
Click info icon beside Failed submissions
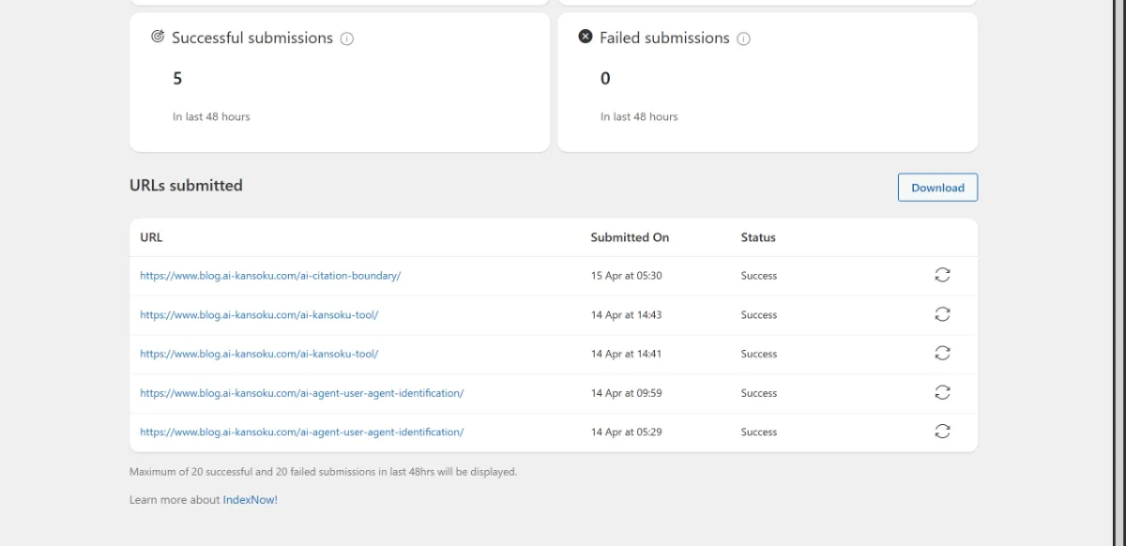(743, 38)
